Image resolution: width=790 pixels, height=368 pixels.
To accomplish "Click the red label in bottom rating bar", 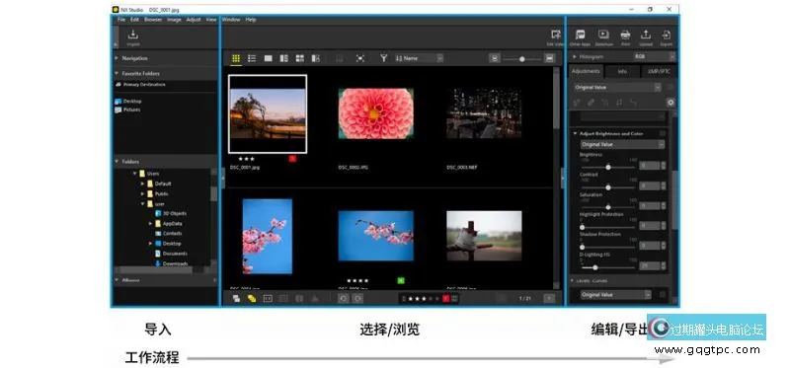I will tap(446, 299).
